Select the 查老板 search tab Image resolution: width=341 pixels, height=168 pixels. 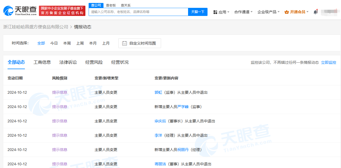(x=111, y=5)
